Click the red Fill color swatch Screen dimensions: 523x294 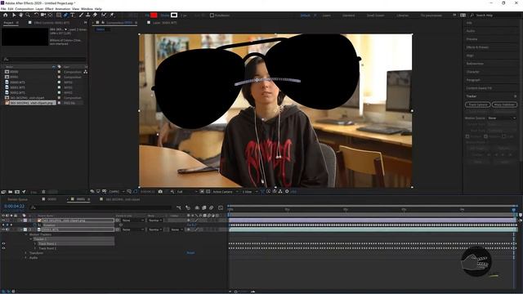point(154,15)
